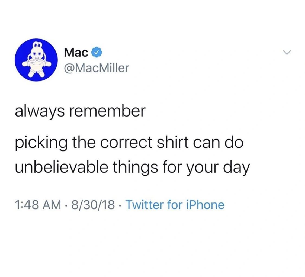Image resolution: width=305 pixels, height=277 pixels.
Task: Click the word "things" in the tweet
Action: click(135, 168)
